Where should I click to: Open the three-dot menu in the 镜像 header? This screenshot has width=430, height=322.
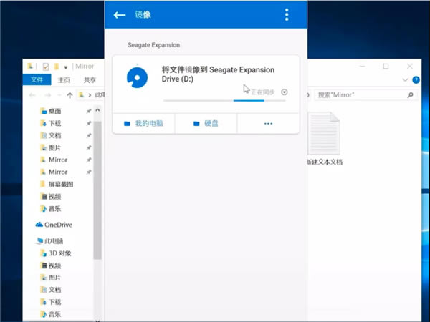[287, 15]
